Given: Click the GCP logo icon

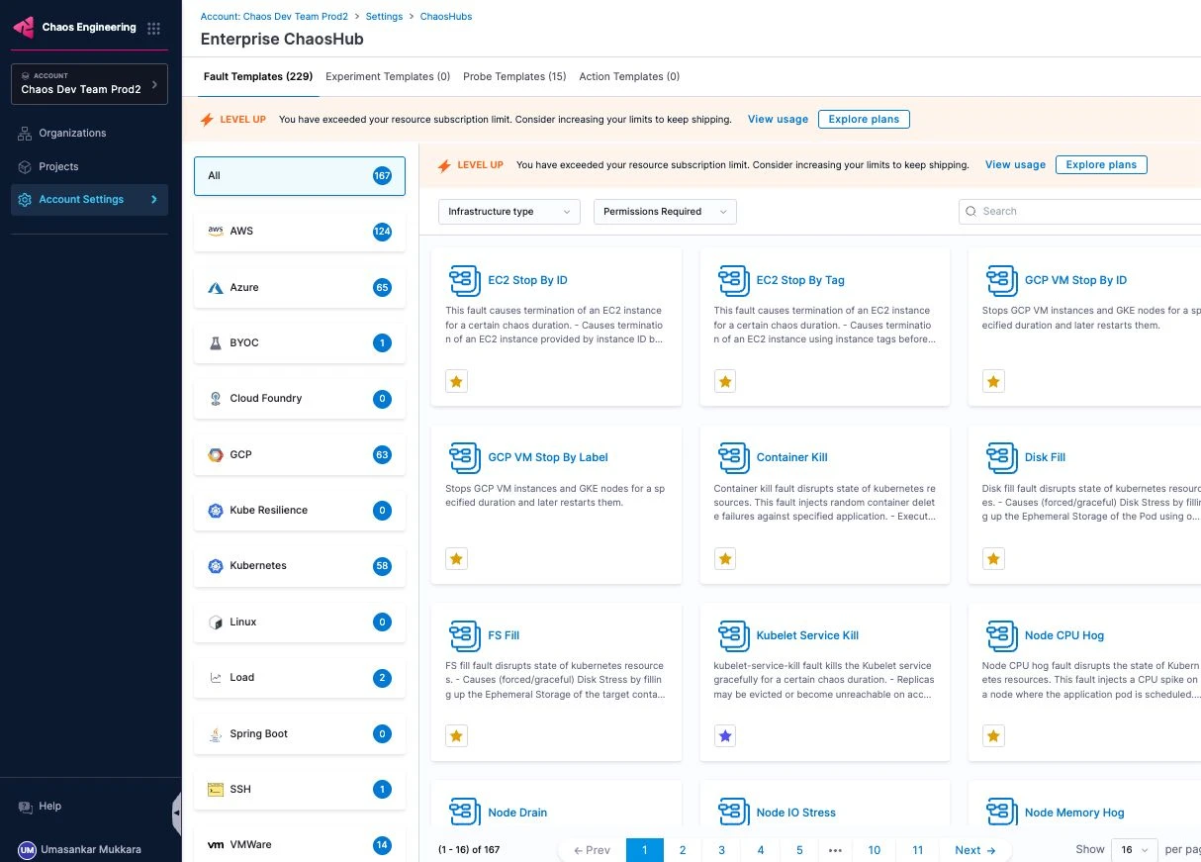Looking at the screenshot, I should coord(216,454).
